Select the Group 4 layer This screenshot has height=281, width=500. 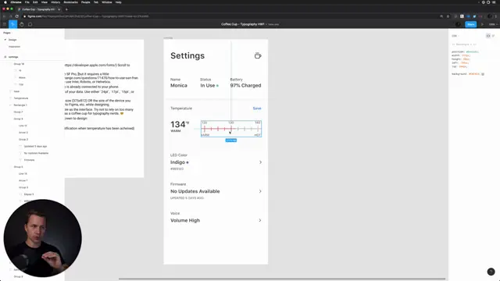[x=18, y=119]
